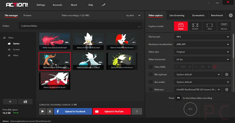Click the Action! logo
Screen dimensions: 235x123
(17, 5)
